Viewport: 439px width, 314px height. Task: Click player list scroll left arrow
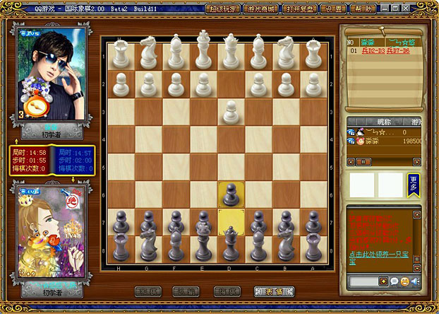coord(351,162)
